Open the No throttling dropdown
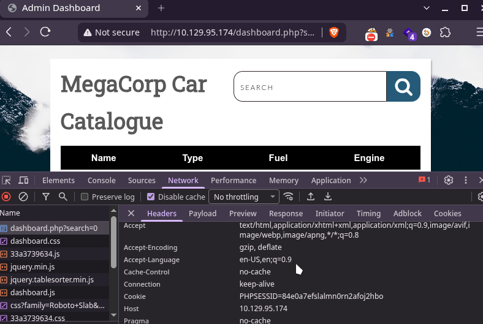The image size is (483, 324). [244, 197]
